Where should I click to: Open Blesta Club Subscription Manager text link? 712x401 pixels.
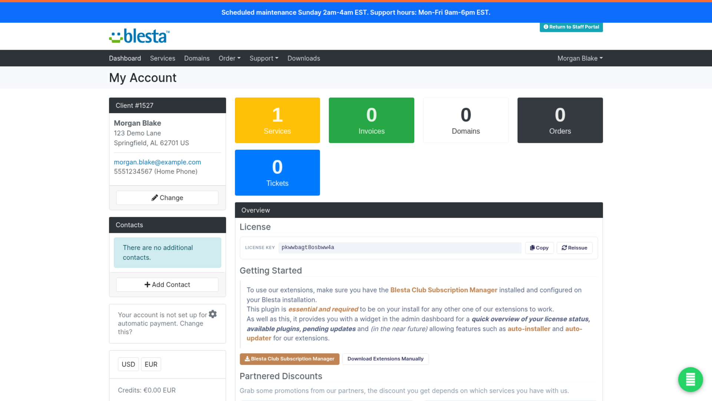click(444, 290)
